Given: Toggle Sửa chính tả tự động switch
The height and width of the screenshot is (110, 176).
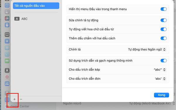Looking at the screenshot, I should click(x=164, y=20).
